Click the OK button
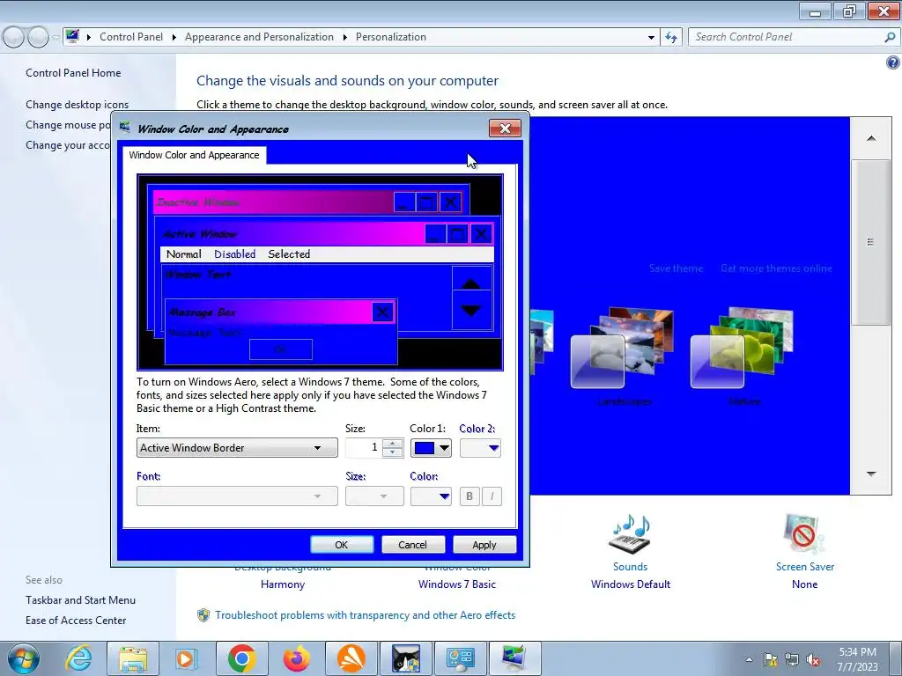Image resolution: width=902 pixels, height=676 pixels. click(342, 544)
